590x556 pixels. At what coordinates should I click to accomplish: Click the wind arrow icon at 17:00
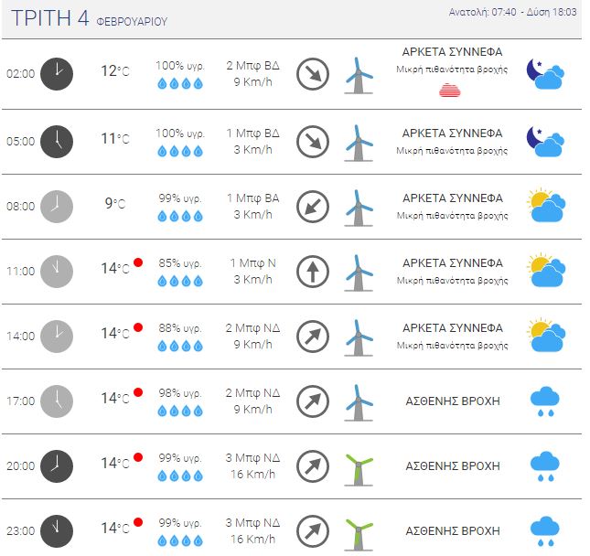[x=312, y=401]
